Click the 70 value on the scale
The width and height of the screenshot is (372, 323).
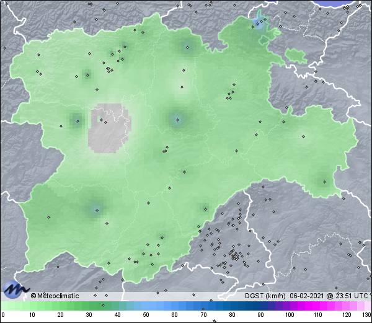coord(203,315)
